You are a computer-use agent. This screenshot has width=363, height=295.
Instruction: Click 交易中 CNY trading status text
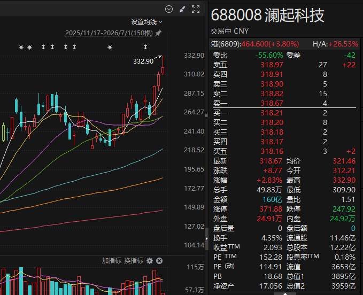(229, 31)
